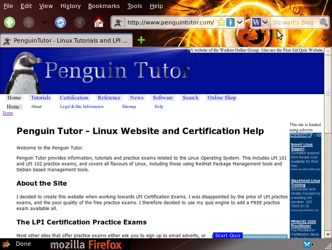
Task: Open the Novell Linux Support ad link
Action: (302, 146)
